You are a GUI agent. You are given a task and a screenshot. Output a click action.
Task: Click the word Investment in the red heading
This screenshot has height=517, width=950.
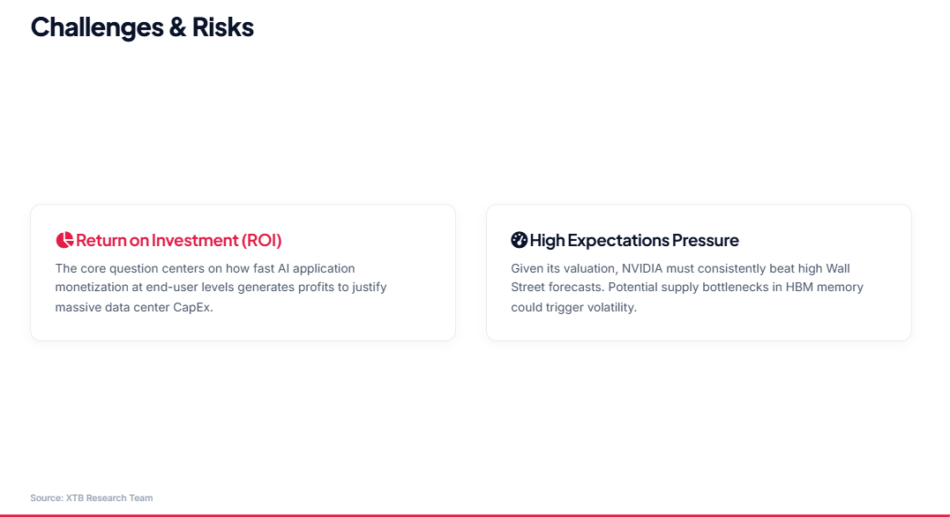coord(194,240)
